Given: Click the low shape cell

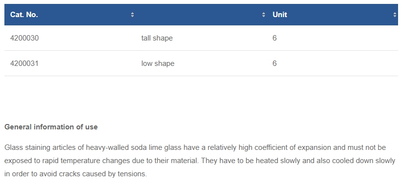Looking at the screenshot, I should tap(158, 63).
